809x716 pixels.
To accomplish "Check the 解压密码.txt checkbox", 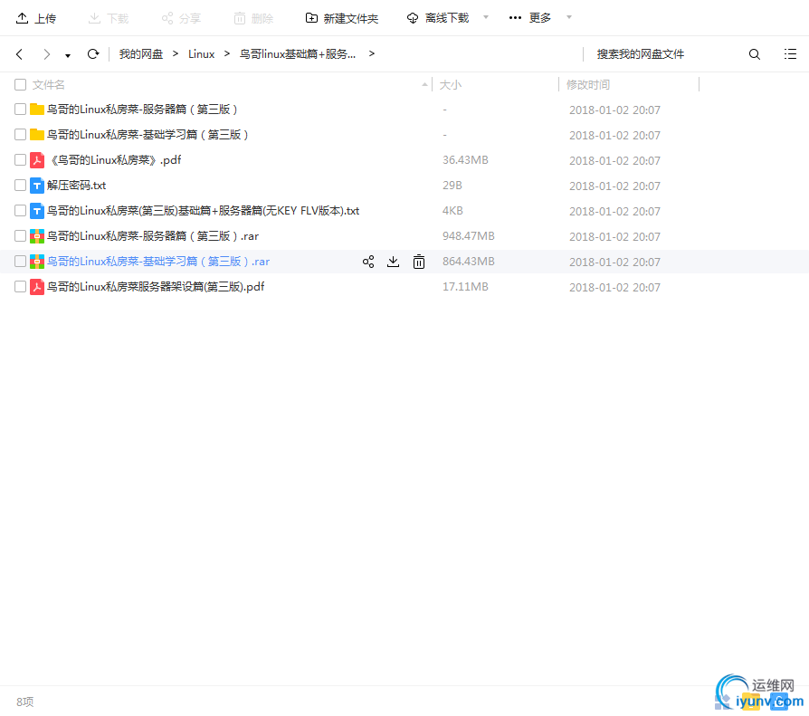I will (20, 185).
